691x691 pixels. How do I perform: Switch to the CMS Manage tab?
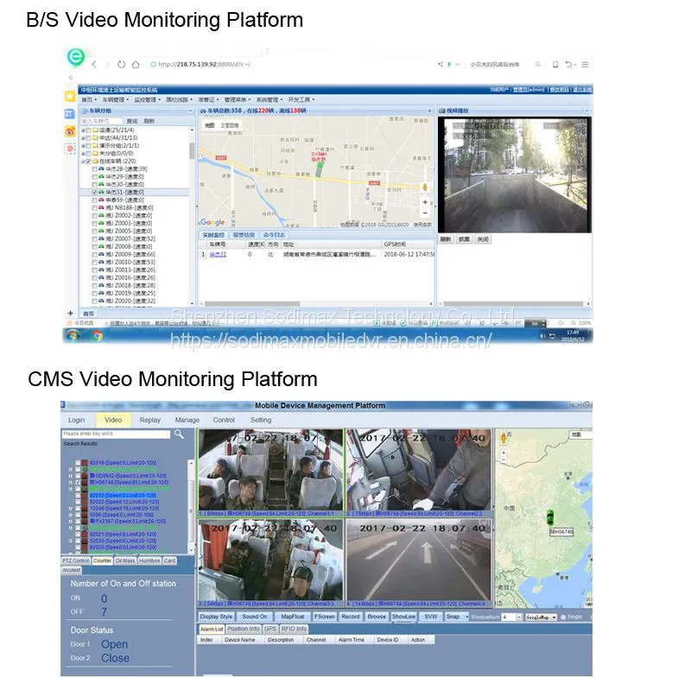(x=187, y=420)
